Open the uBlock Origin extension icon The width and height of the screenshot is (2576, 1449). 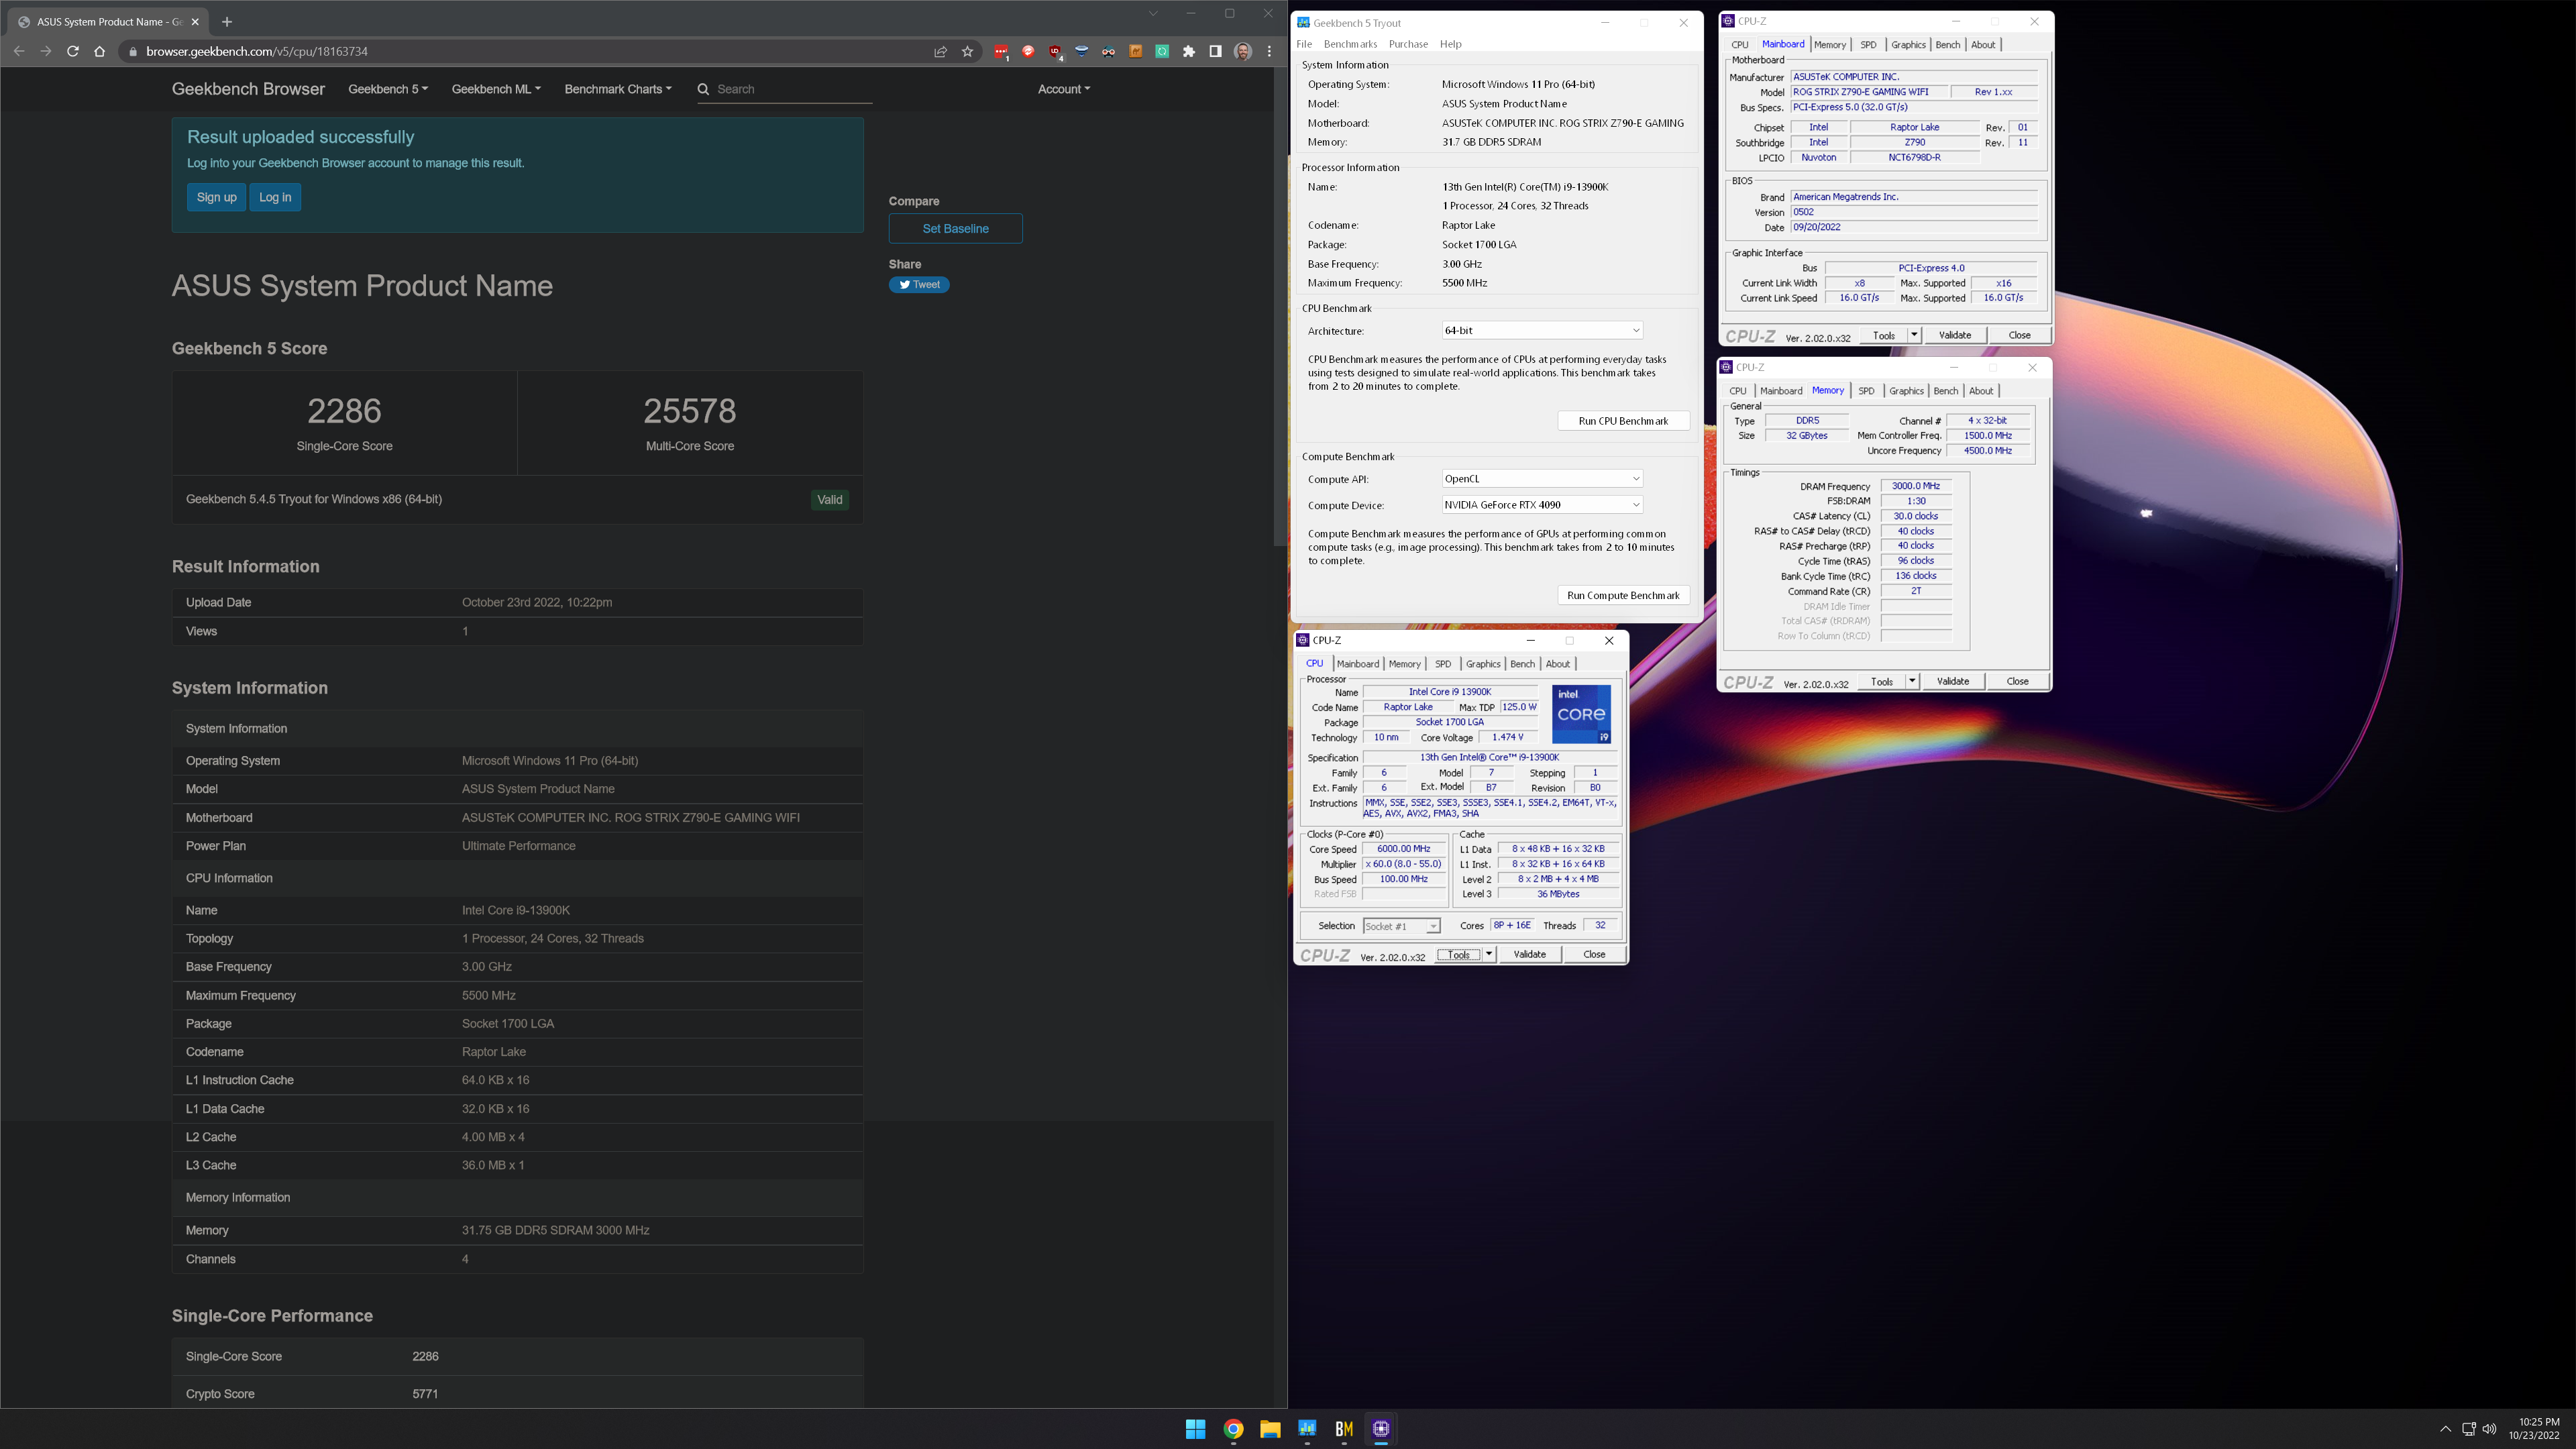coord(1055,51)
